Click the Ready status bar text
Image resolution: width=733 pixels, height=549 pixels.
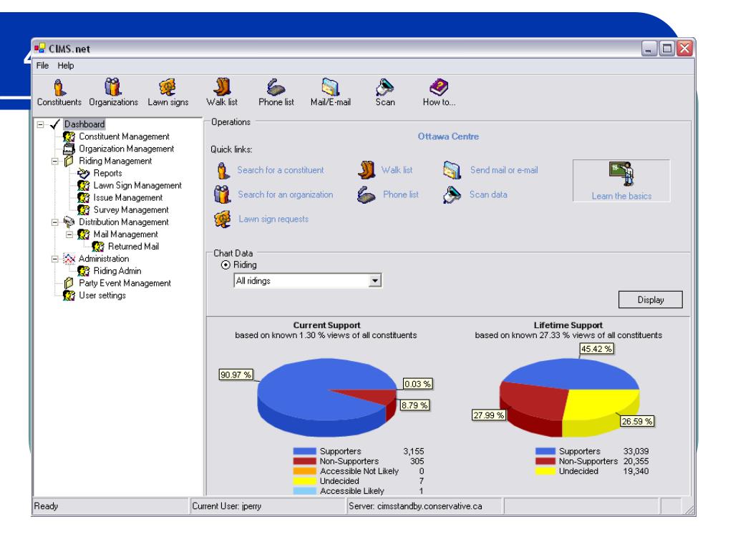click(x=46, y=506)
